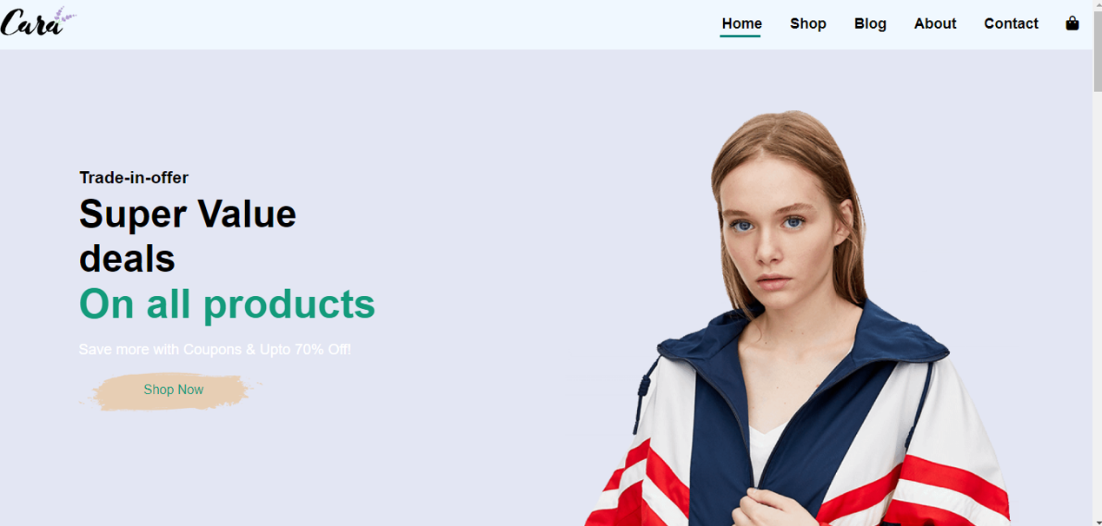Viewport: 1102px width, 526px height.
Task: Open the About page link
Action: tap(935, 23)
